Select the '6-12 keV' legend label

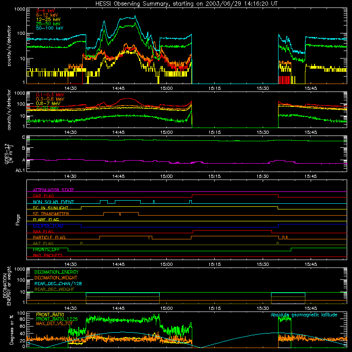pos(47,15)
